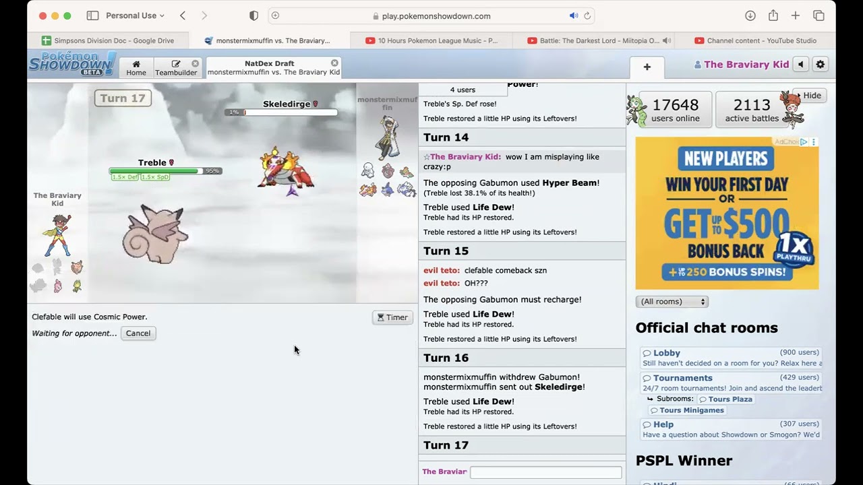Join the Help chat room

click(x=732, y=429)
